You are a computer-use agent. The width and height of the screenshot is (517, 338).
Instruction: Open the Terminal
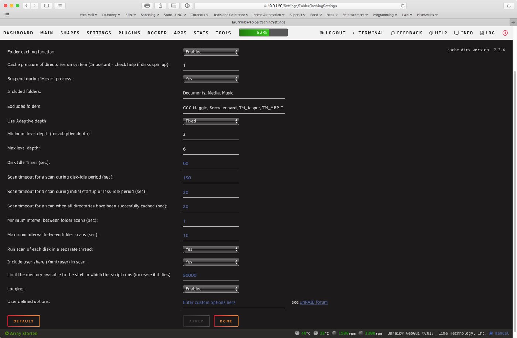pyautogui.click(x=368, y=33)
